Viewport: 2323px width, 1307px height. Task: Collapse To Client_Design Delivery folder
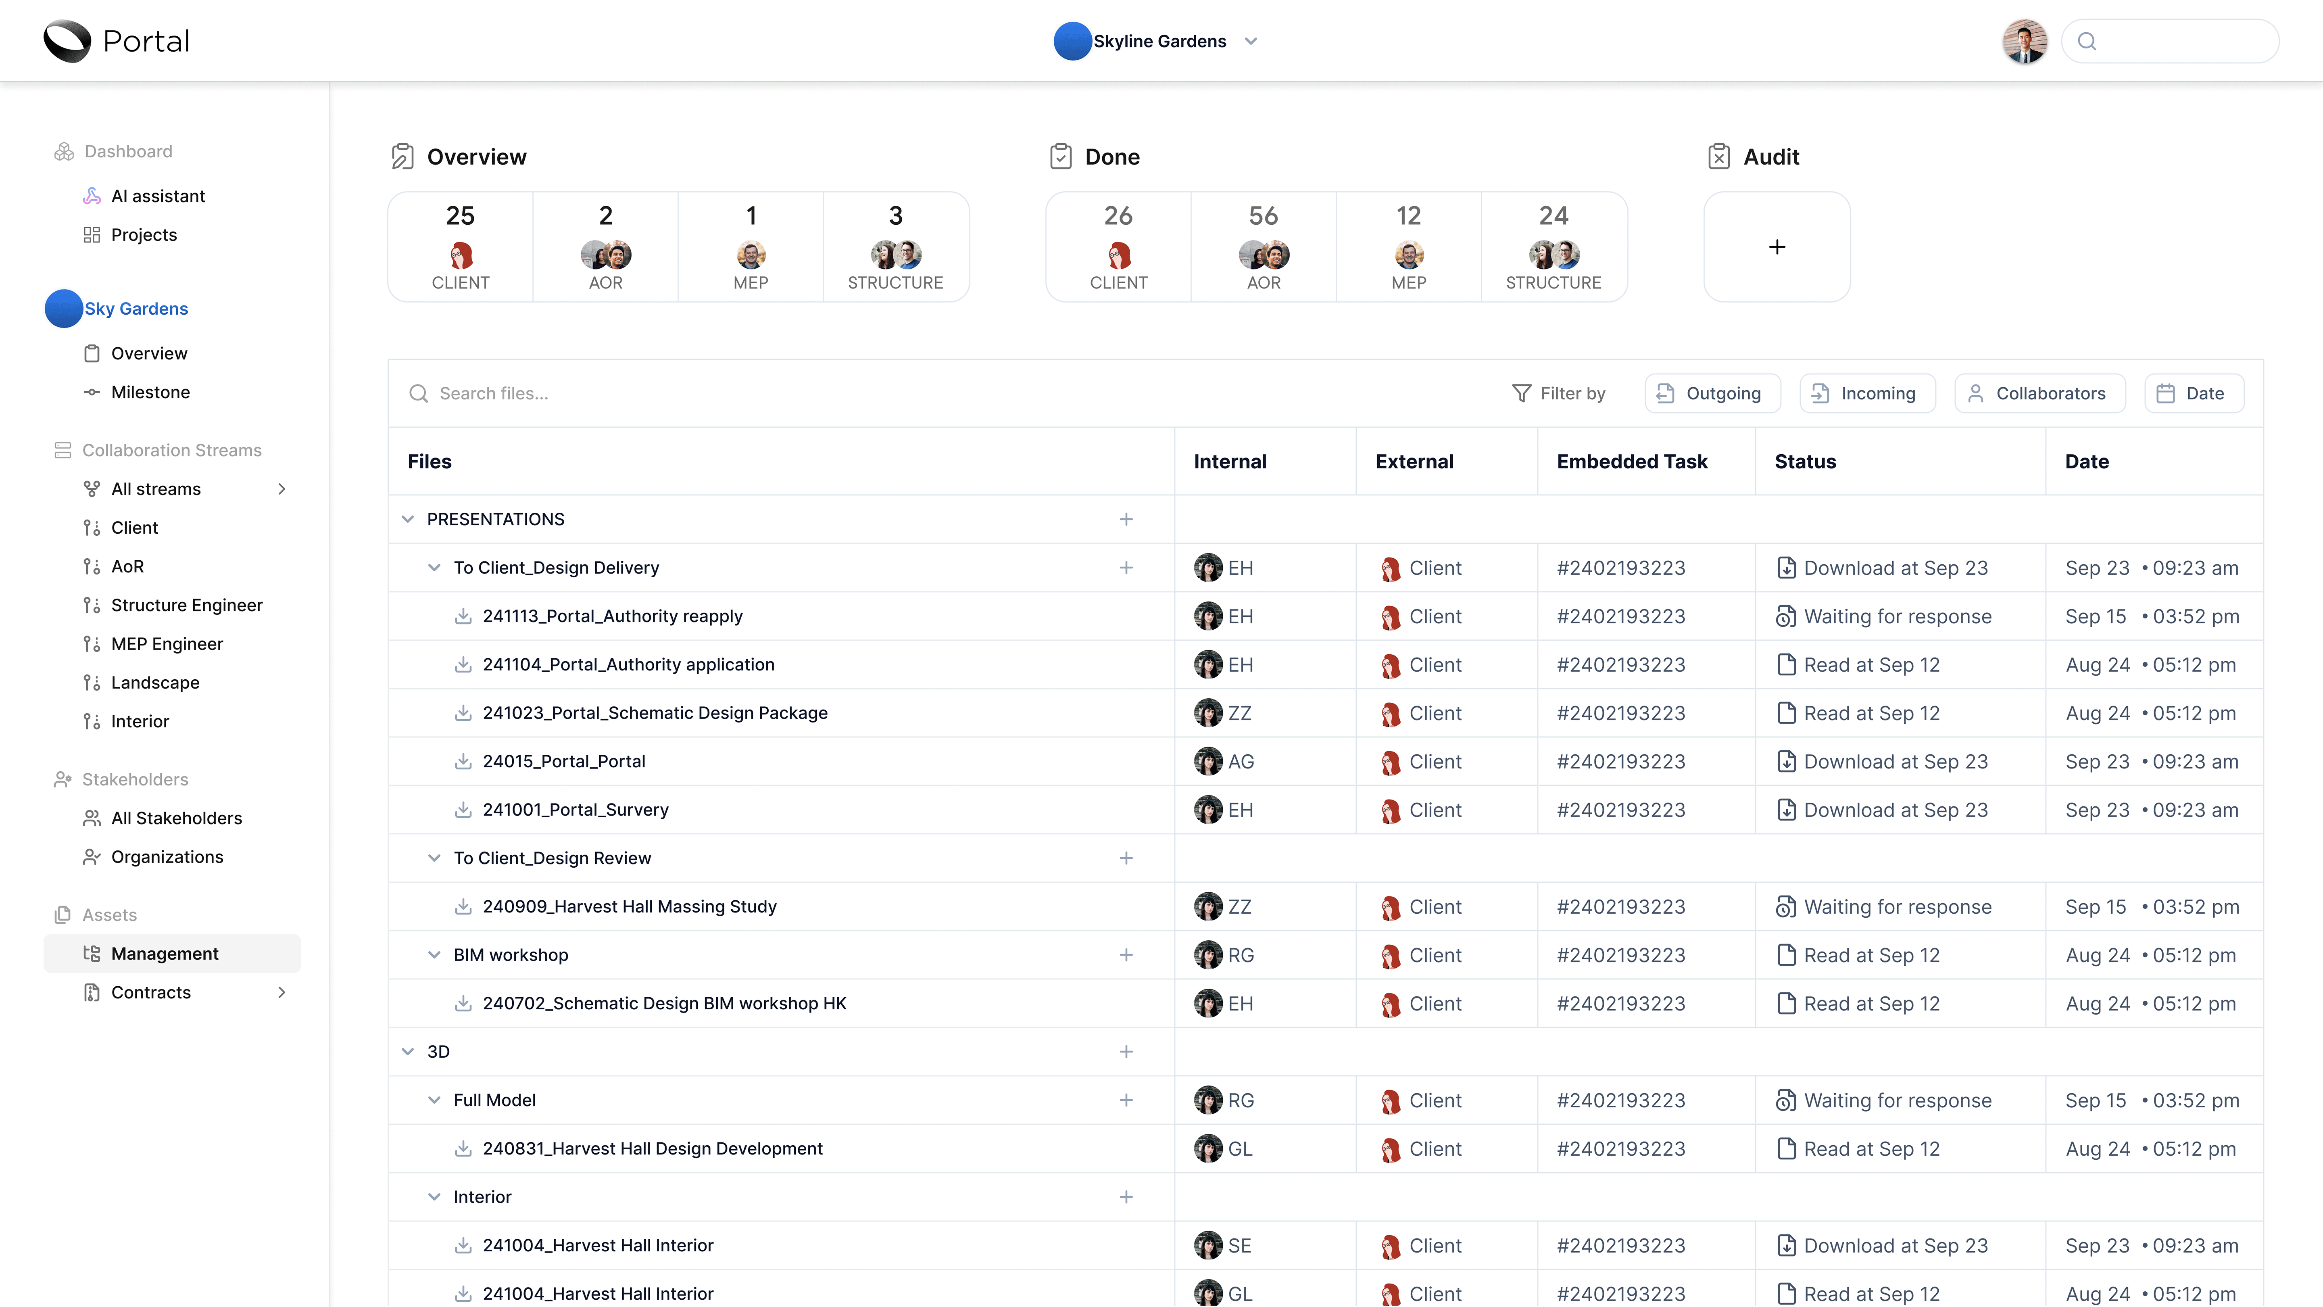click(x=434, y=567)
